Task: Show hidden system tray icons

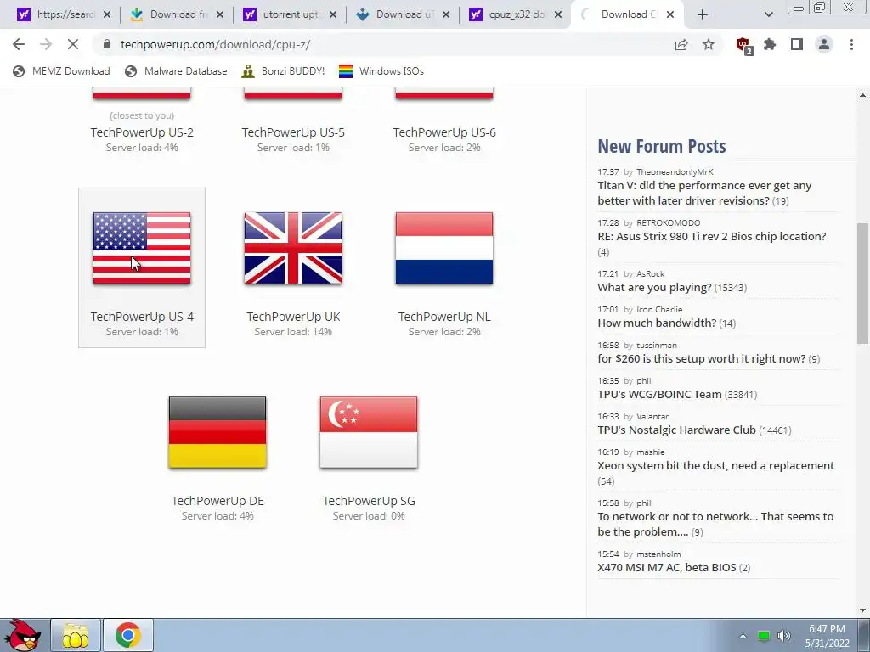Action: [743, 636]
